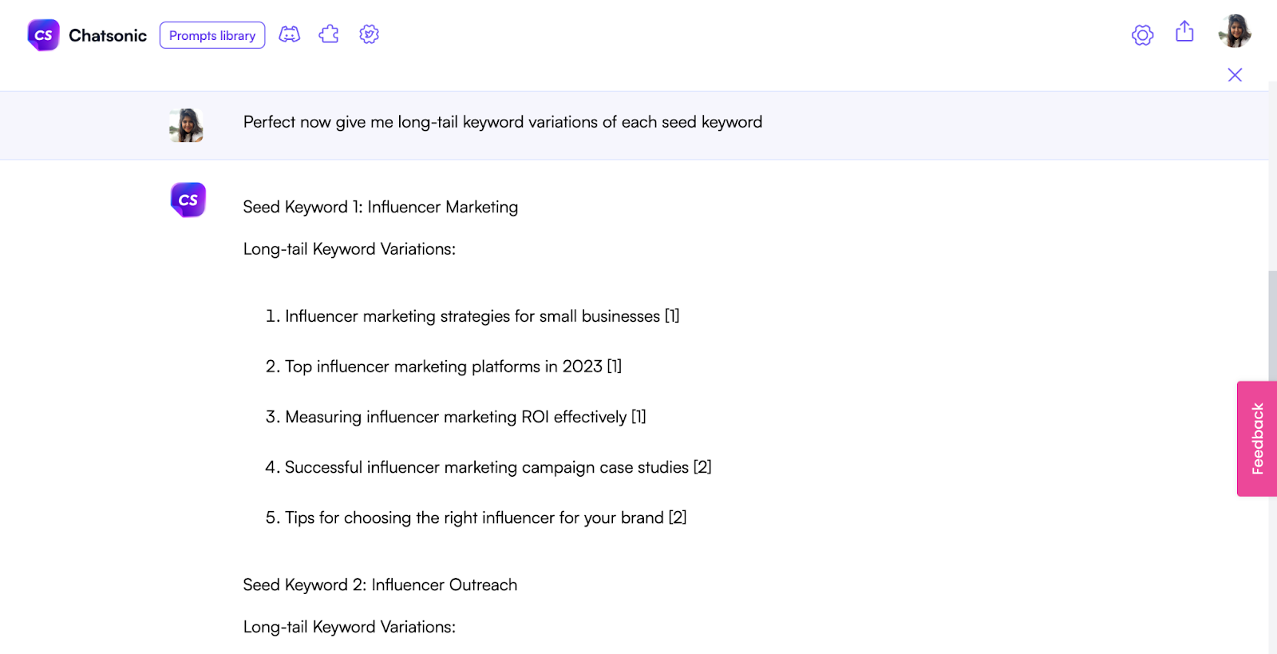Click the user avatar beside the prompt message

point(186,125)
